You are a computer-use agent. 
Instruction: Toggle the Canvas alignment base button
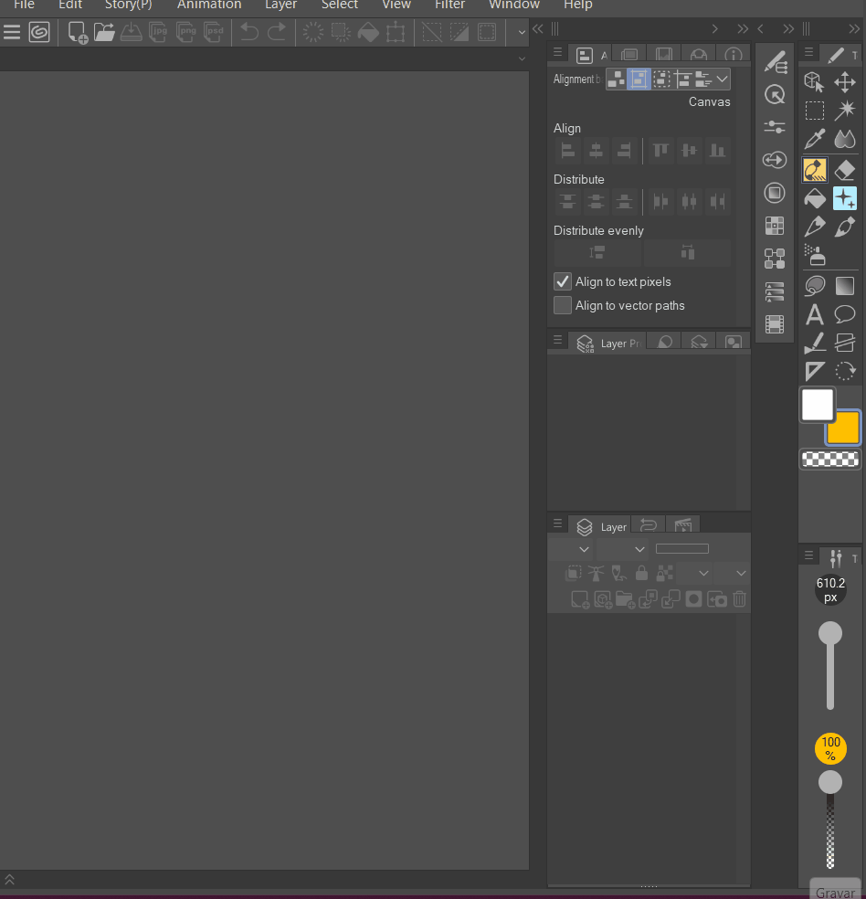pos(639,79)
